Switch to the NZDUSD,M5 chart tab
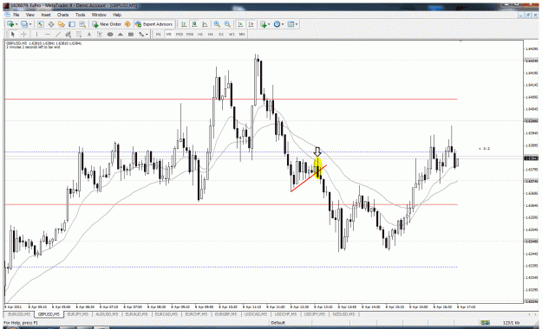The image size is (542, 329). tap(344, 314)
